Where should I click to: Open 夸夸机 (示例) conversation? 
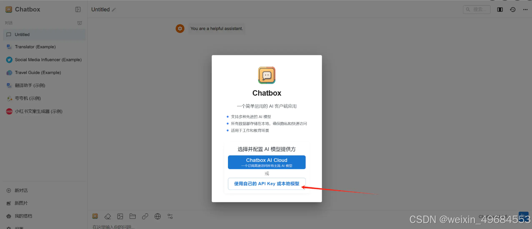pyautogui.click(x=44, y=98)
